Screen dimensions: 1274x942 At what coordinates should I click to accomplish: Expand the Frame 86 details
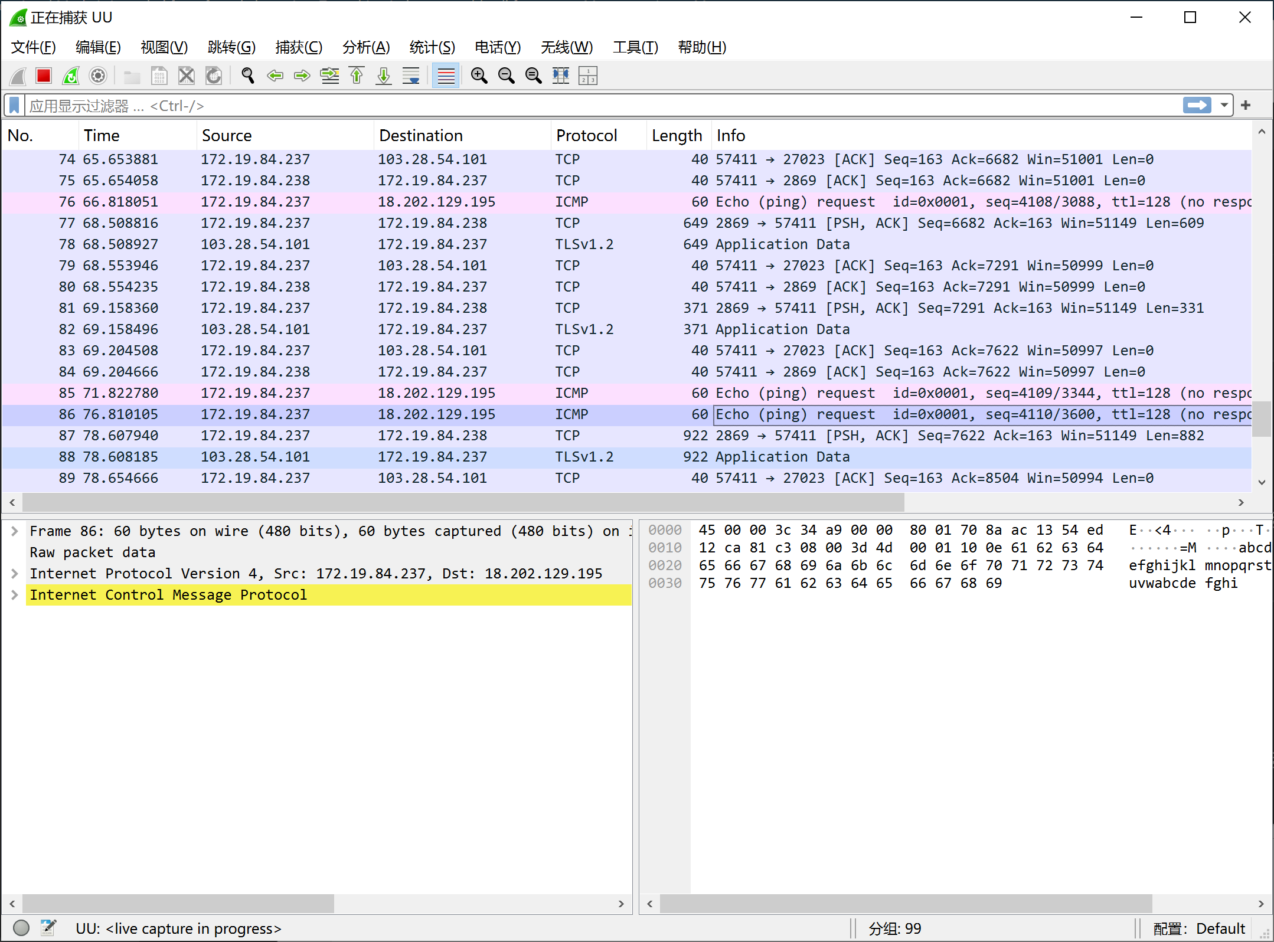pyautogui.click(x=15, y=531)
